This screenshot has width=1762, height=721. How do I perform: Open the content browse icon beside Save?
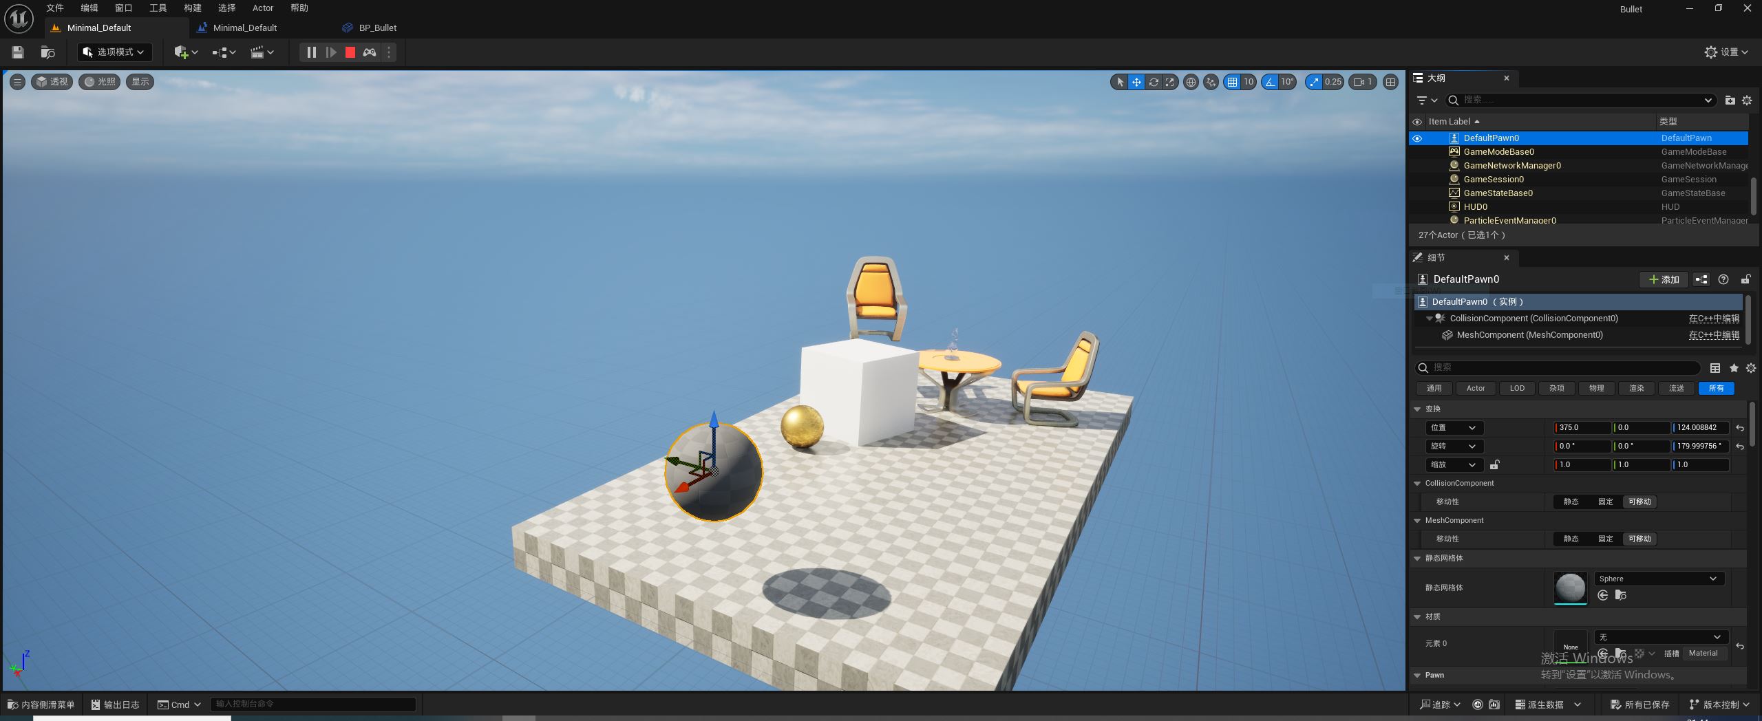(x=47, y=52)
